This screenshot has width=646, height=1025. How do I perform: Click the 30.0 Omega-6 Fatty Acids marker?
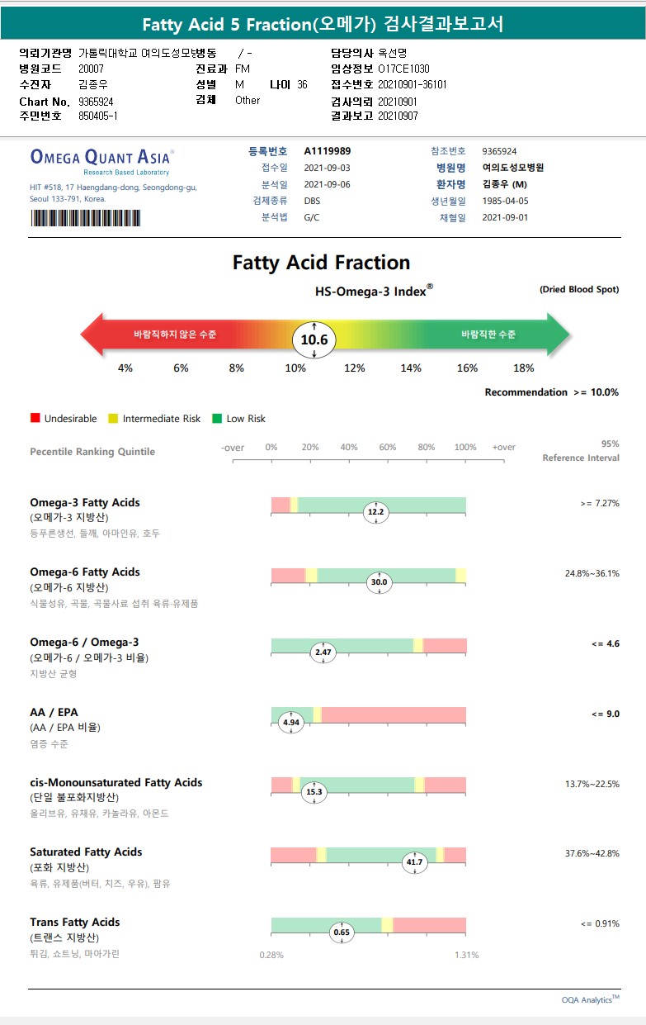pos(379,582)
